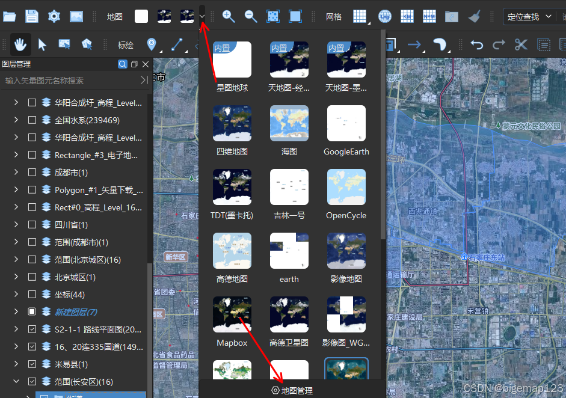Select the pan hand tool

(x=20, y=44)
